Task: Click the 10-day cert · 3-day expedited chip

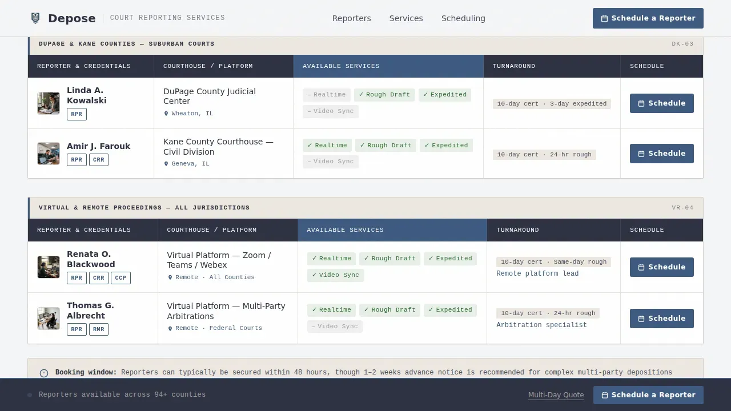Action: (552, 104)
